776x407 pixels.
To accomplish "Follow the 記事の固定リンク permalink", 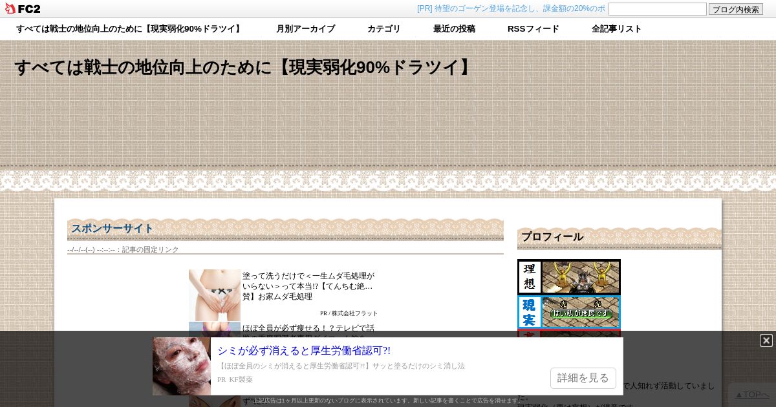I will tap(151, 249).
